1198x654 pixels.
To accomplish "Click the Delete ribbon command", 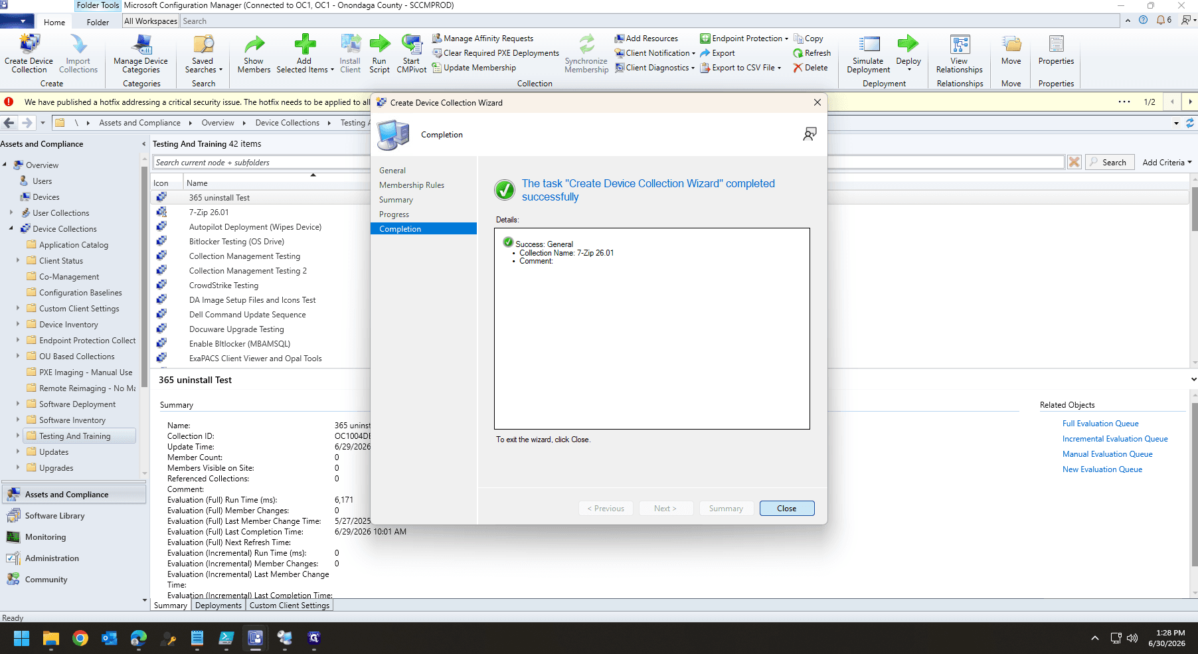I will pyautogui.click(x=810, y=68).
